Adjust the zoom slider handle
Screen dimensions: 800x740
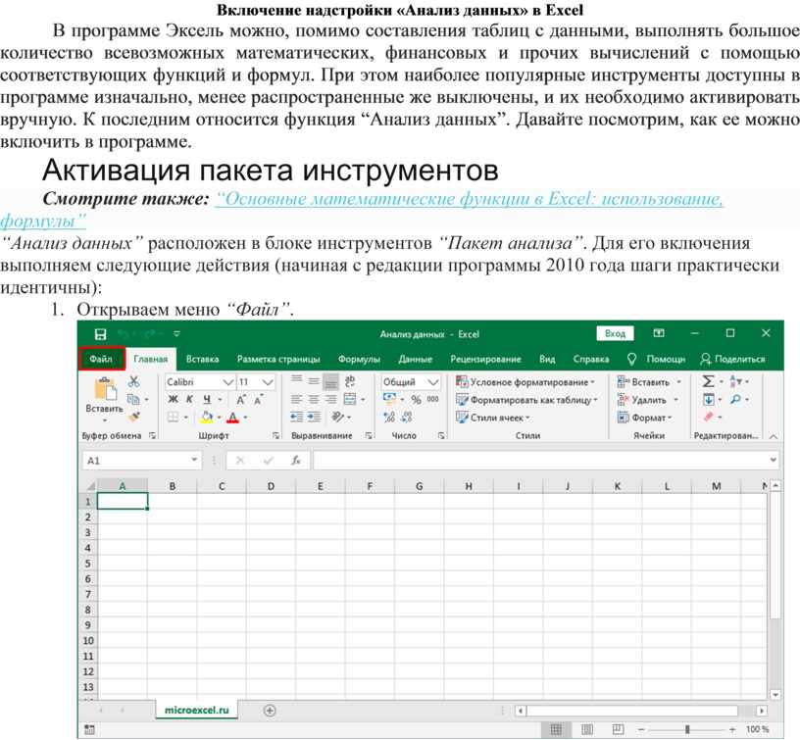(687, 729)
